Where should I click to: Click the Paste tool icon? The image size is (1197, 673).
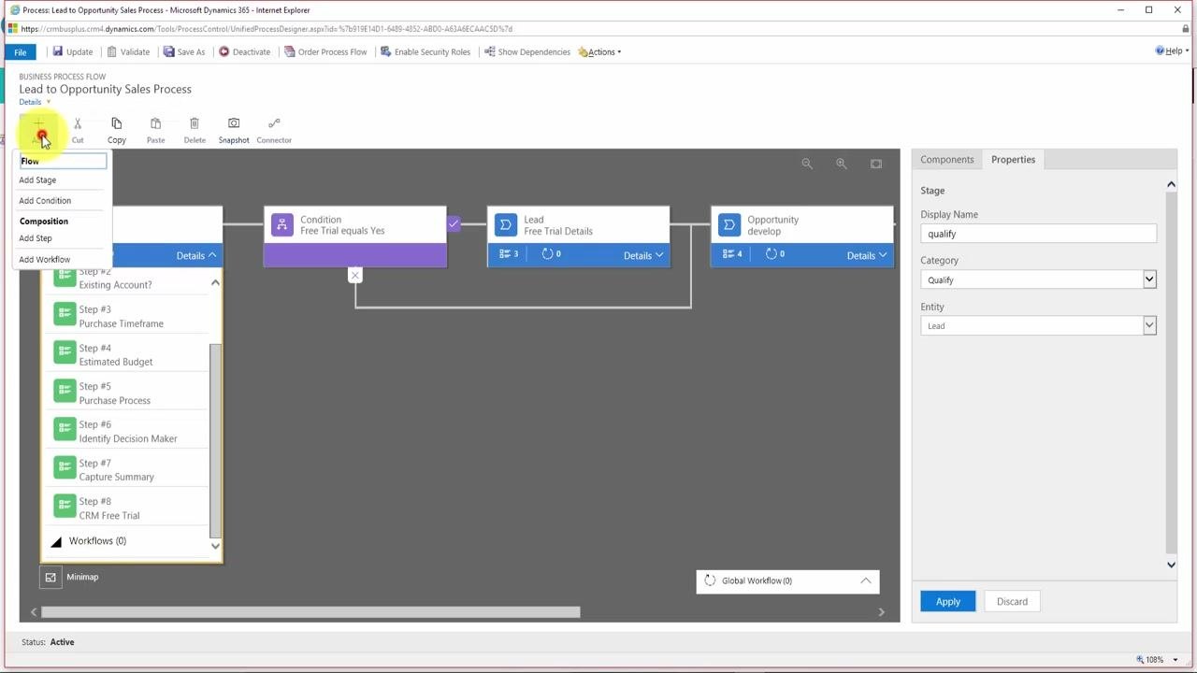[x=155, y=123]
